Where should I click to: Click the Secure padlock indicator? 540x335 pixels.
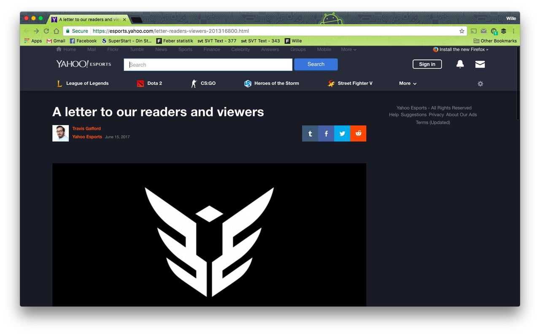click(x=76, y=31)
